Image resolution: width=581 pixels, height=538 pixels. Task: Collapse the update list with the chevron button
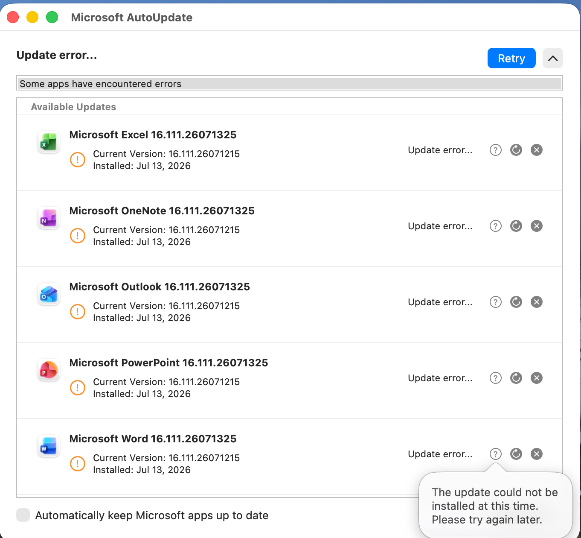(x=553, y=58)
